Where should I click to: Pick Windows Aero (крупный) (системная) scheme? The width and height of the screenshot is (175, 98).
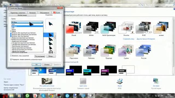click(x=24, y=33)
